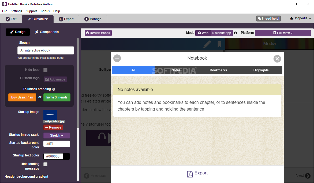The height and width of the screenshot is (183, 314).
Task: Switch to the Manage tab
Action: click(x=93, y=19)
